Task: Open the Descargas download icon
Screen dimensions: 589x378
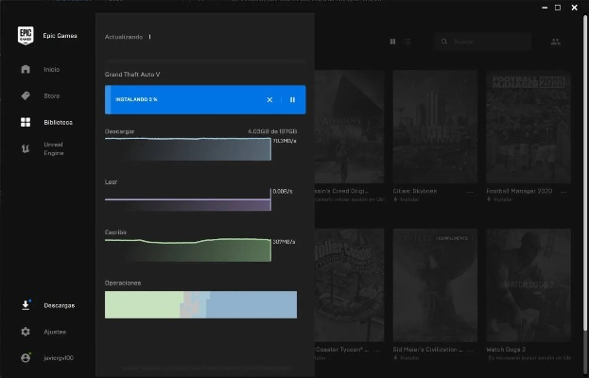Action: 26,305
